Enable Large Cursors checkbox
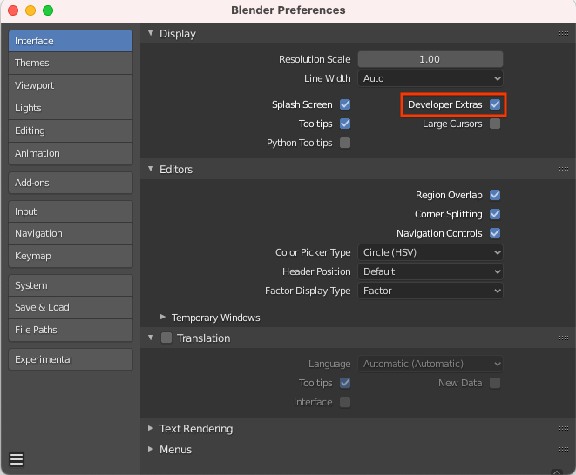The height and width of the screenshot is (475, 576). pyautogui.click(x=495, y=124)
